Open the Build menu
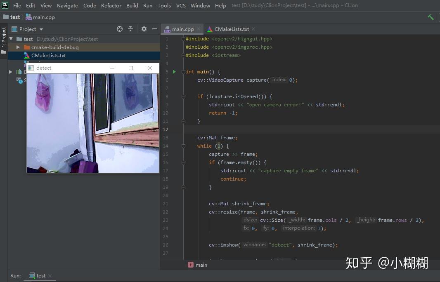This screenshot has height=282, width=440. pos(132,5)
